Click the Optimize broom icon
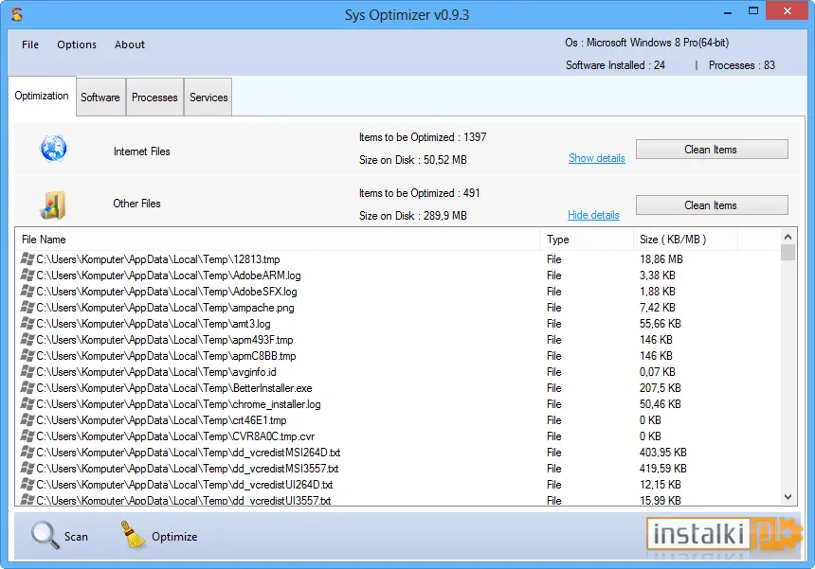This screenshot has width=815, height=569. point(133,535)
